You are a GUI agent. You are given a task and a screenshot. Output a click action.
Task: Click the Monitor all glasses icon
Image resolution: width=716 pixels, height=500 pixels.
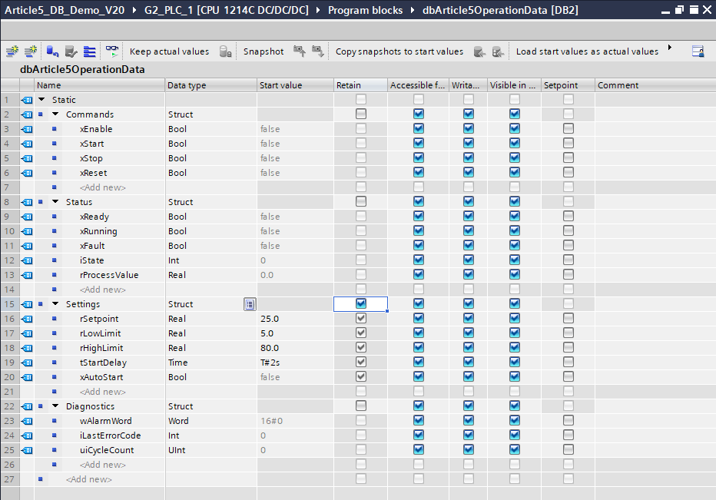tap(112, 51)
